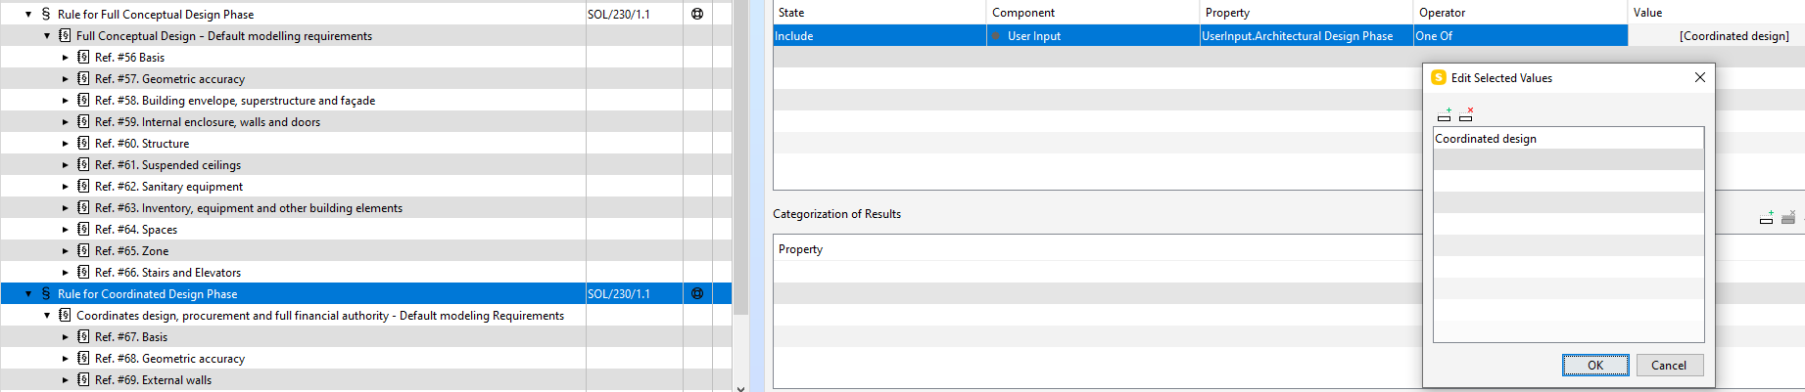Click rule icon next to Ref. #60 Structure
This screenshot has height=392, width=1805.
tap(83, 143)
